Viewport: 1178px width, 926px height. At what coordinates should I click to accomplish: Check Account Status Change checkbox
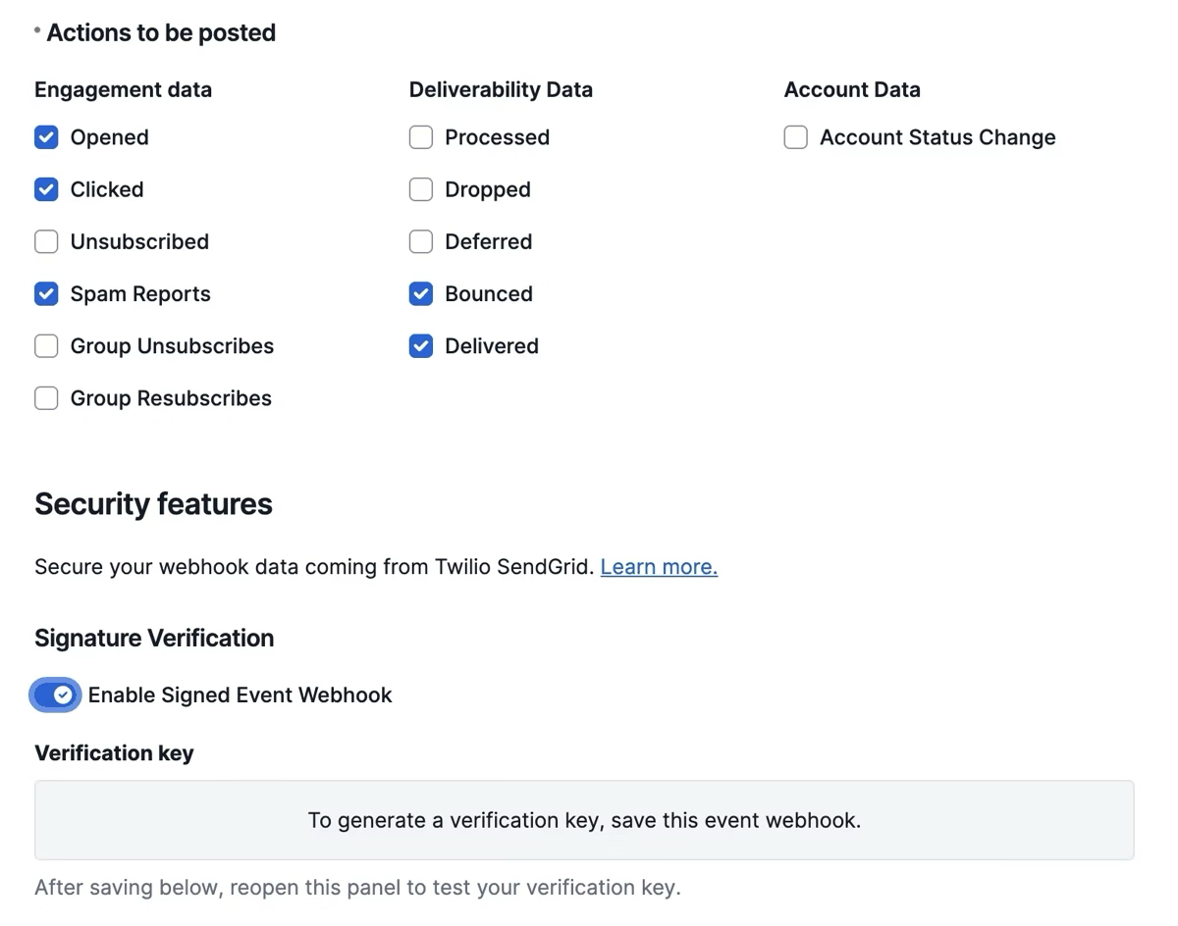(796, 137)
